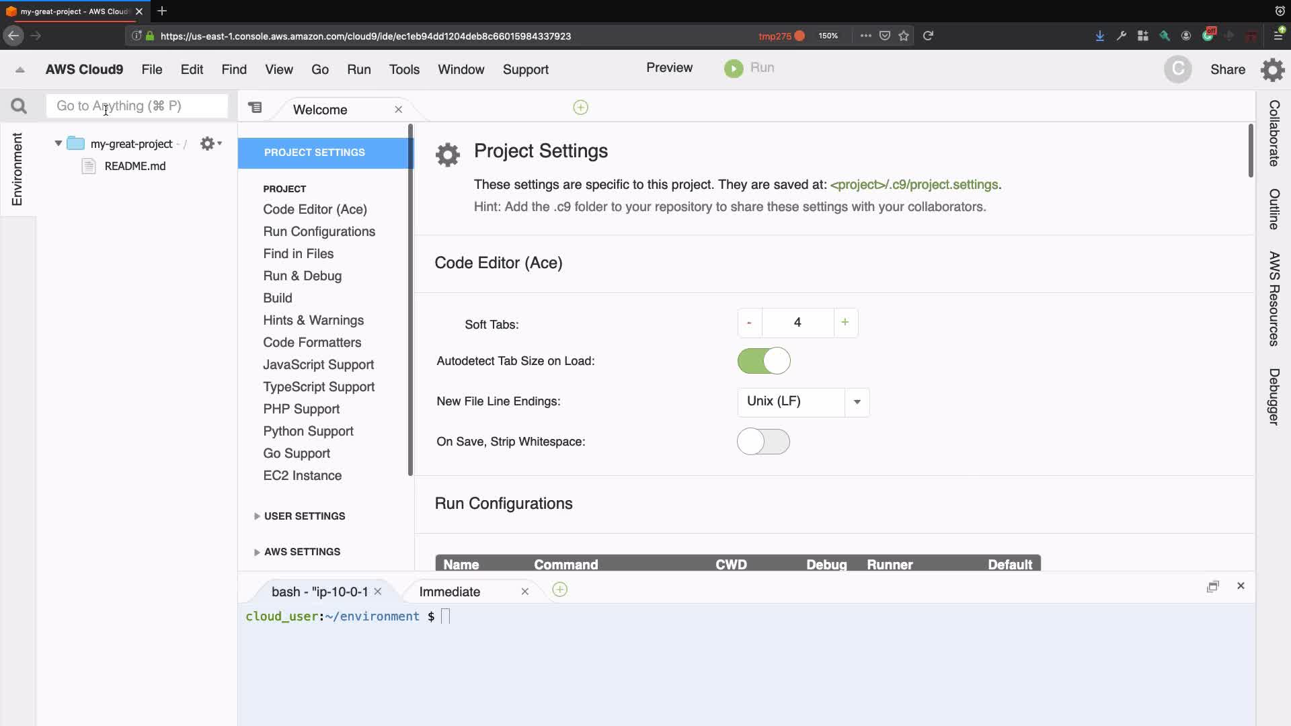
Task: Open file tree settings gear icon
Action: 208,144
